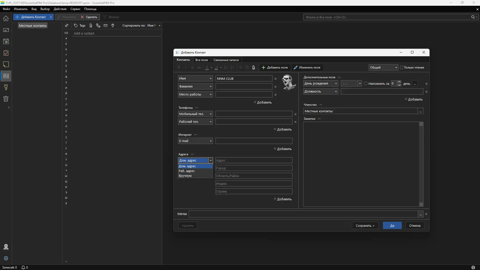
Task: Click the attachment paperclip in dialog toolbar
Action: 253,67
